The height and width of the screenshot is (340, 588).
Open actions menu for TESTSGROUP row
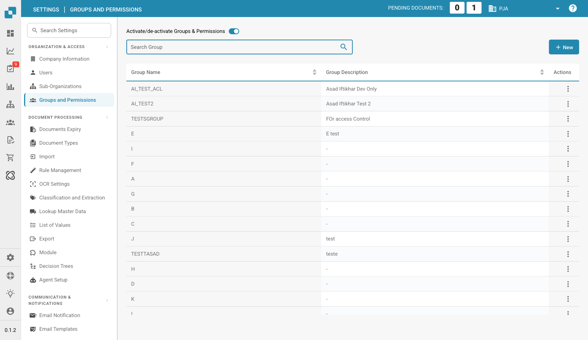pos(568,119)
